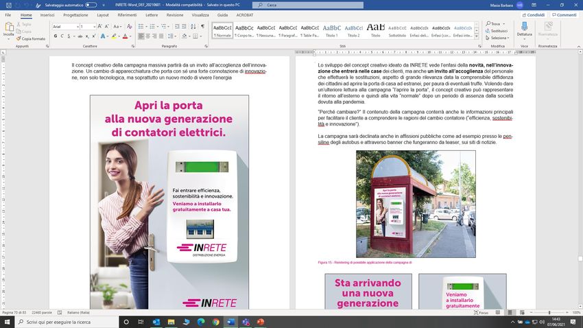Toggle the Salvataggio automatico switch
The width and height of the screenshot is (583, 328).
click(x=91, y=5)
